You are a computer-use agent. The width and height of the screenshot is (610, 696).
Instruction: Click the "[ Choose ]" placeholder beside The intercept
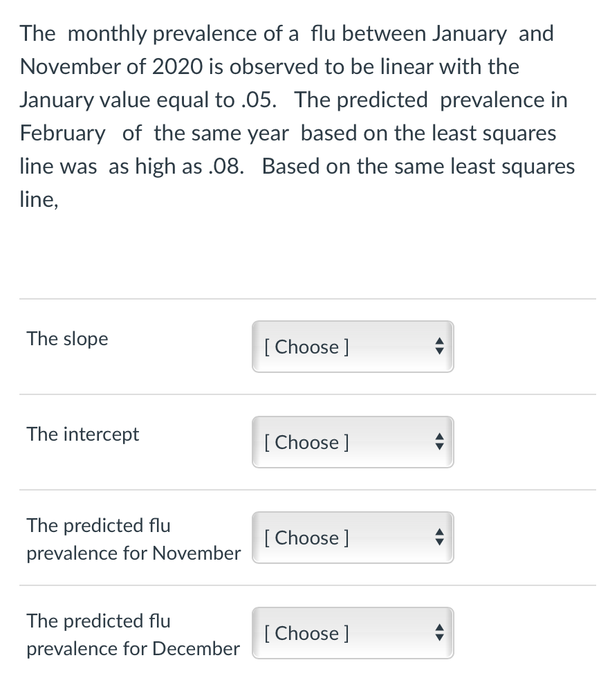click(306, 442)
